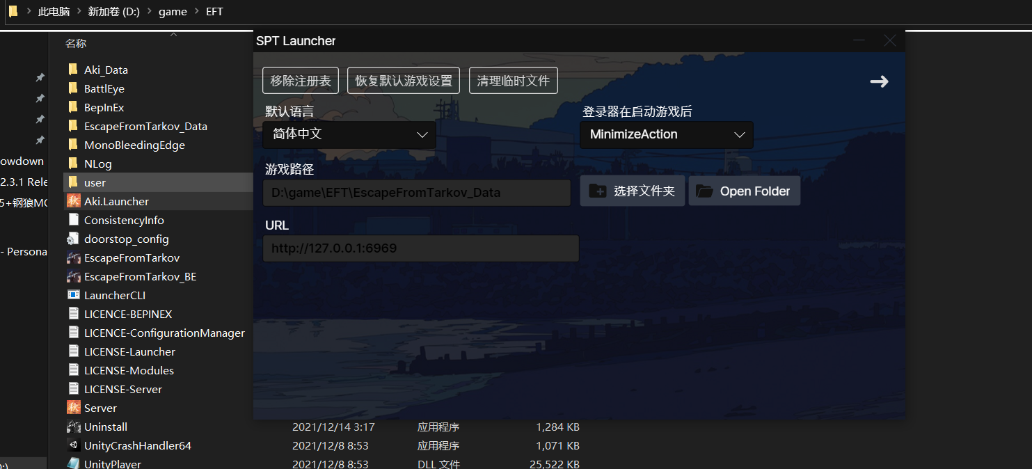Image resolution: width=1032 pixels, height=469 pixels.
Task: Click the size value 1,284 KB
Action: 557,427
